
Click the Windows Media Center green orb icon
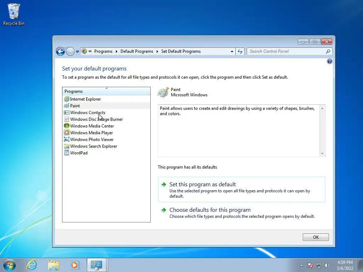(x=67, y=126)
